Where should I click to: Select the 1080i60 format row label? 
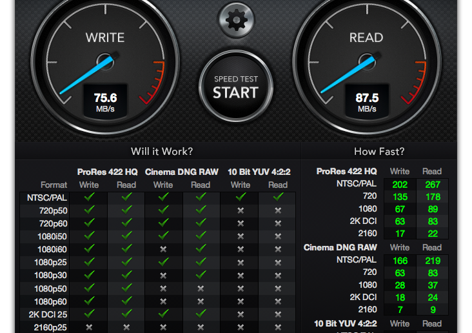[52, 250]
